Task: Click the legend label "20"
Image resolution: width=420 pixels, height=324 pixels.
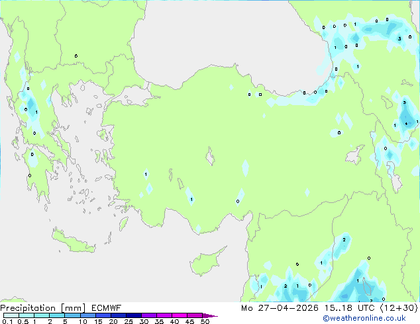Action: pyautogui.click(x=113, y=321)
